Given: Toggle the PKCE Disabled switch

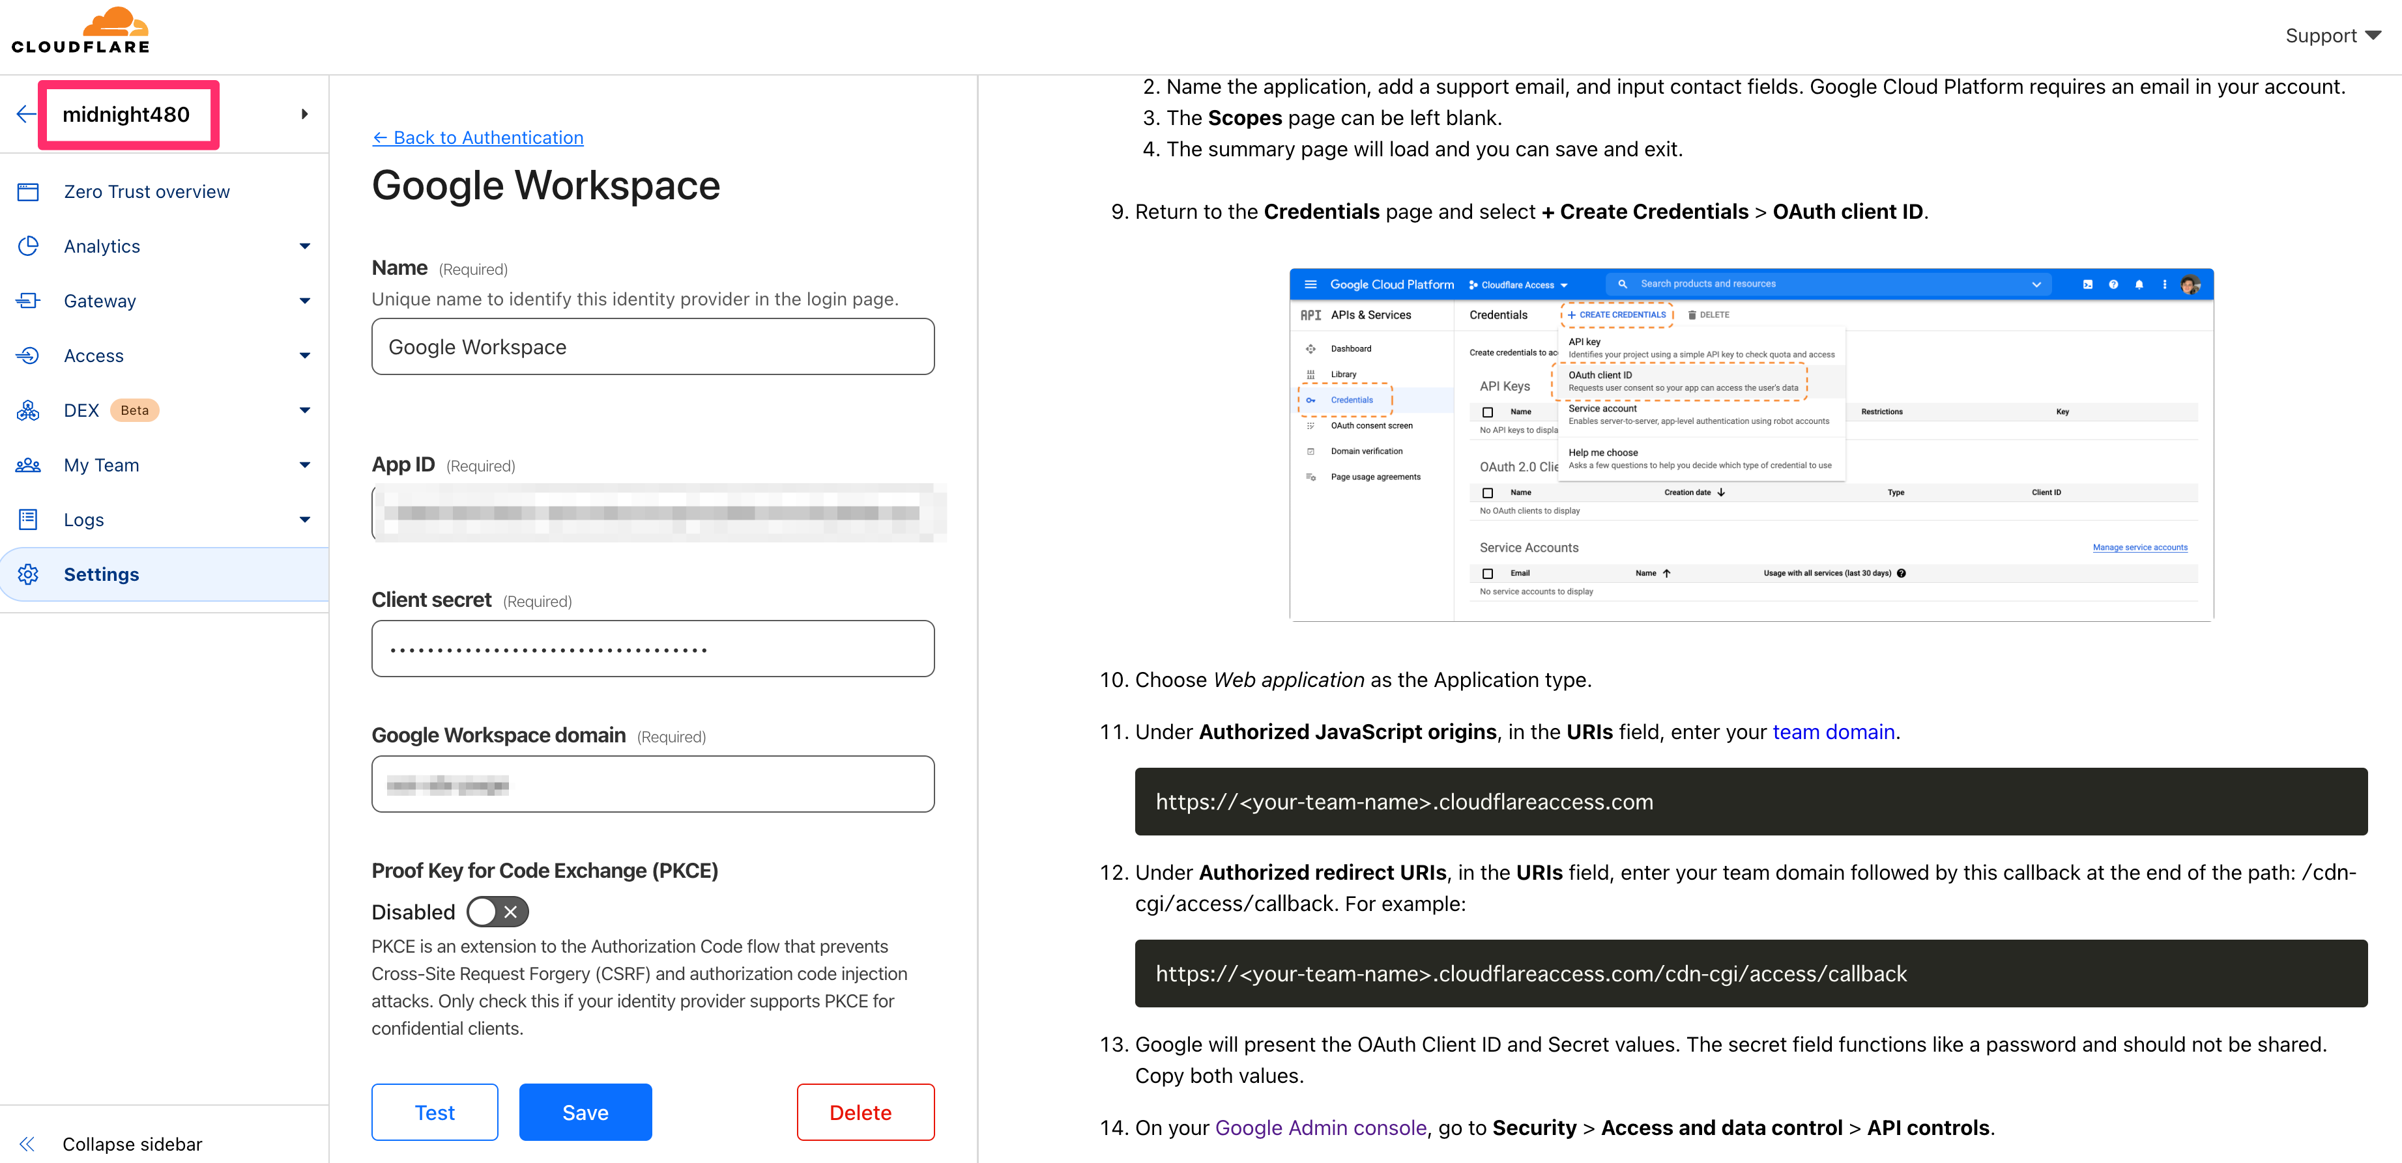Looking at the screenshot, I should click(497, 912).
